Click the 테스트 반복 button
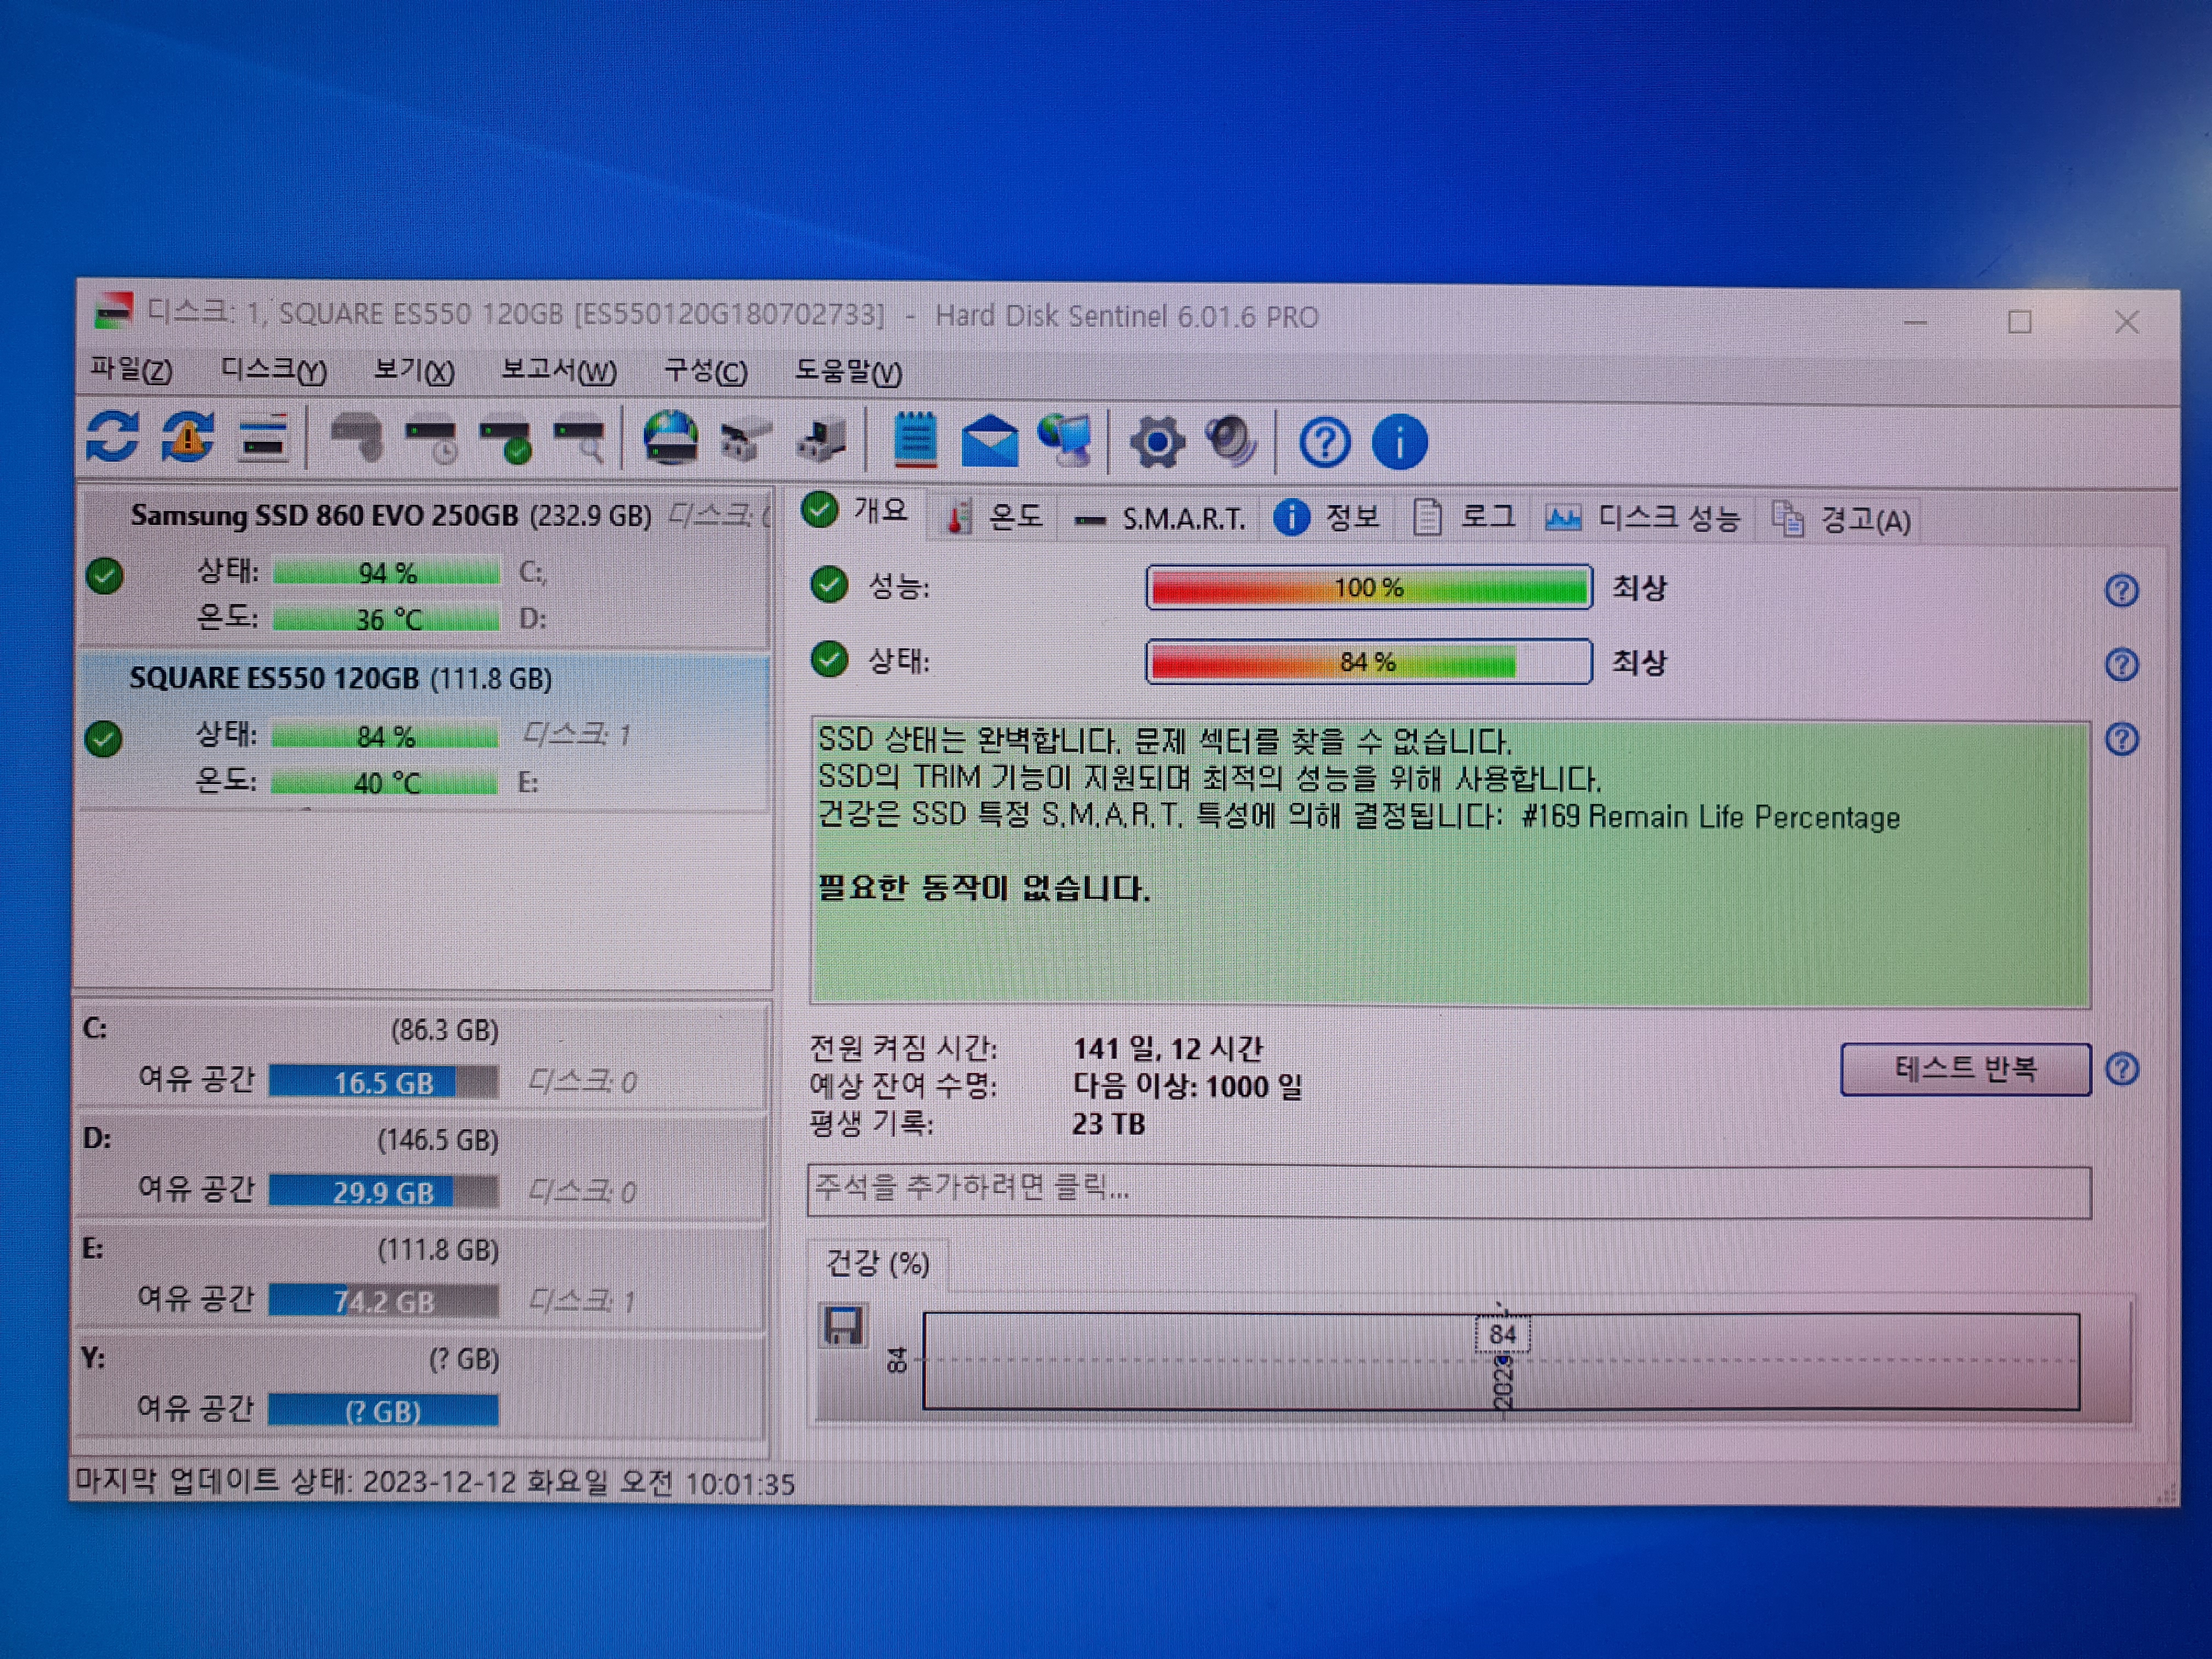Viewport: 2212px width, 1659px height. (x=1965, y=1069)
